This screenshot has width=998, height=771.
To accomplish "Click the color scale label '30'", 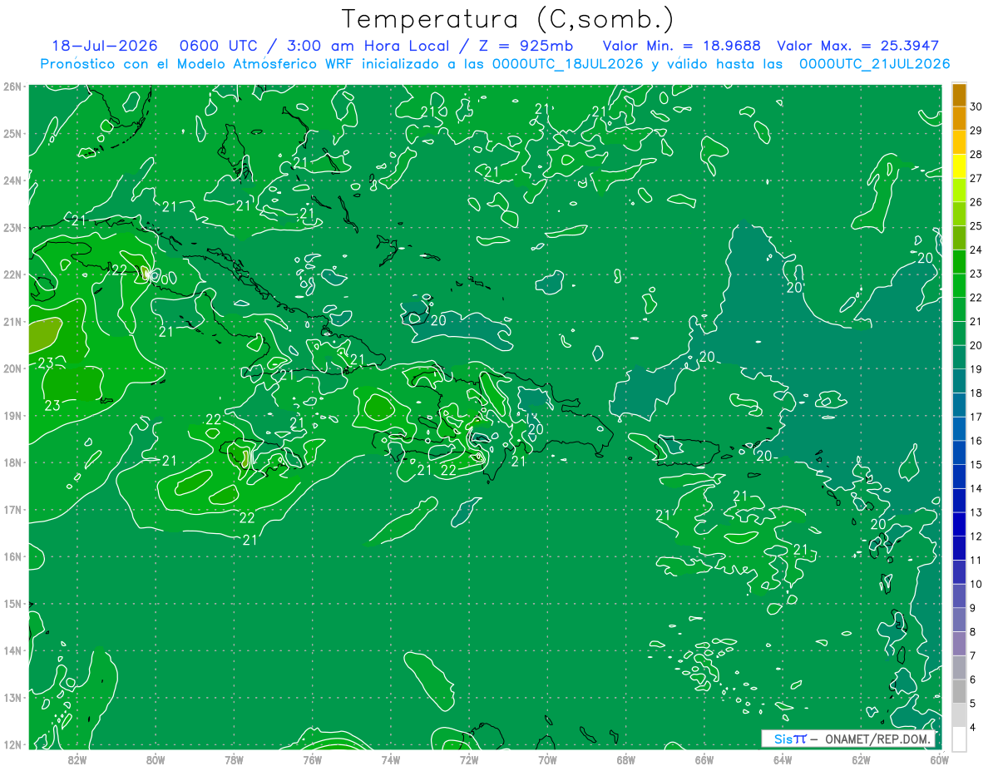I will point(976,106).
